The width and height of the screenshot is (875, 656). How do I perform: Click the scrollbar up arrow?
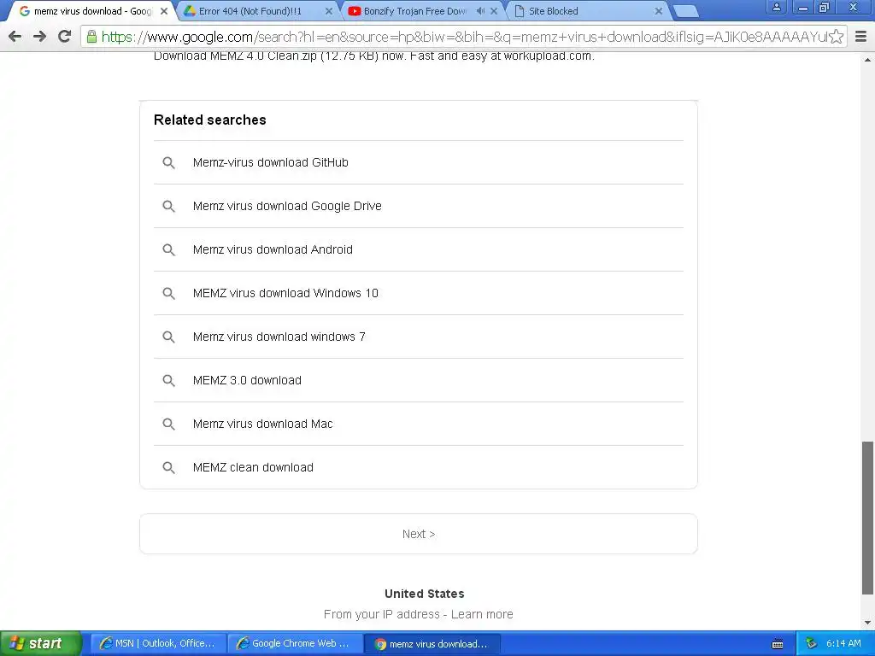pyautogui.click(x=867, y=59)
